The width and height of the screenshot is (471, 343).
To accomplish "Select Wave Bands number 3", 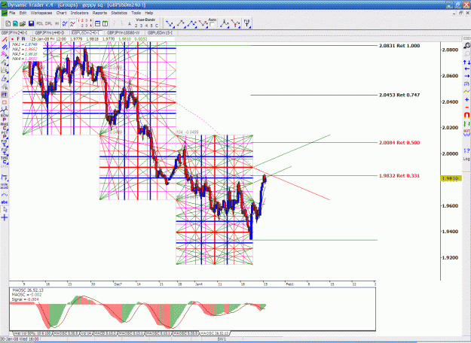I will click(141, 26).
